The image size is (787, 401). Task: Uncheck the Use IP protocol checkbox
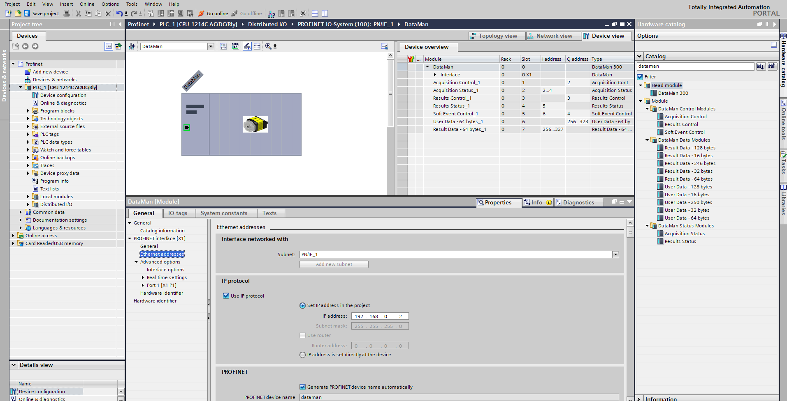[226, 296]
